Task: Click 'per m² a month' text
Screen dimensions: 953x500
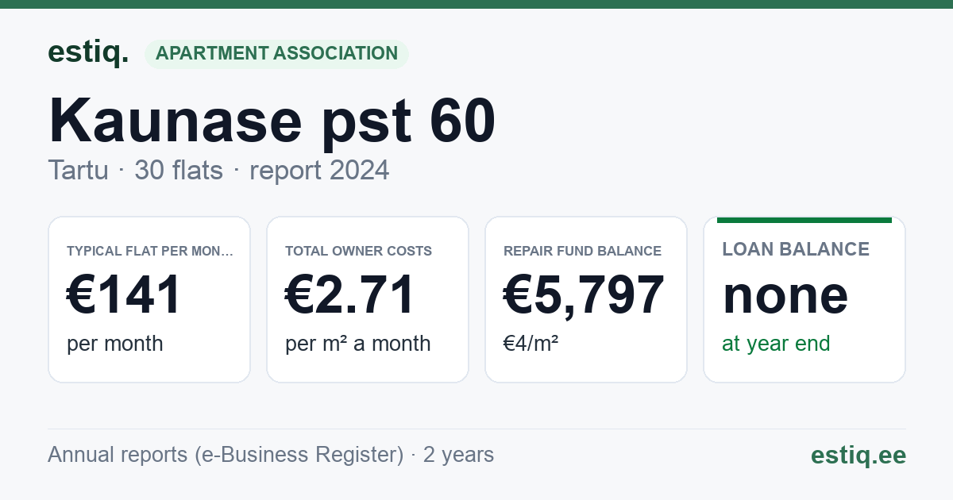Action: click(x=358, y=344)
